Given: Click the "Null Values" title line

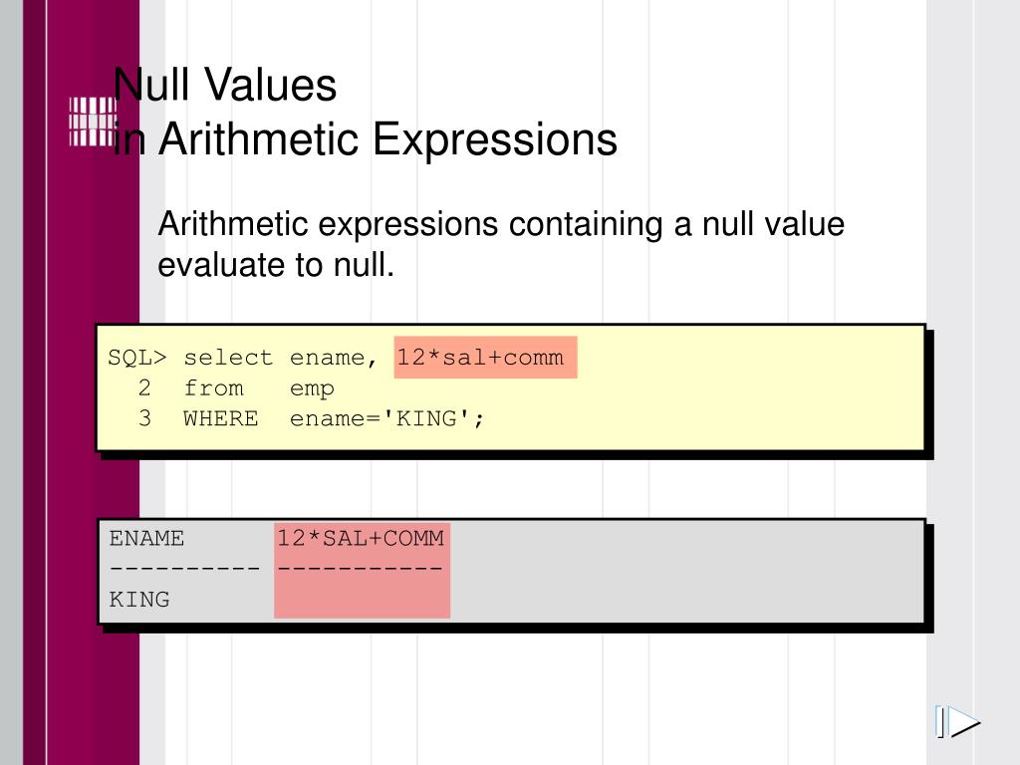Looking at the screenshot, I should 225,86.
